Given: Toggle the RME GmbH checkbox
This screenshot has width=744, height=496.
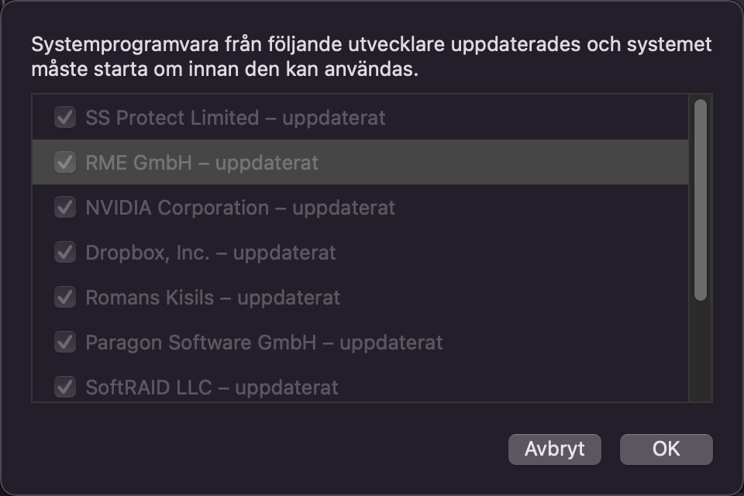Looking at the screenshot, I should (x=64, y=163).
